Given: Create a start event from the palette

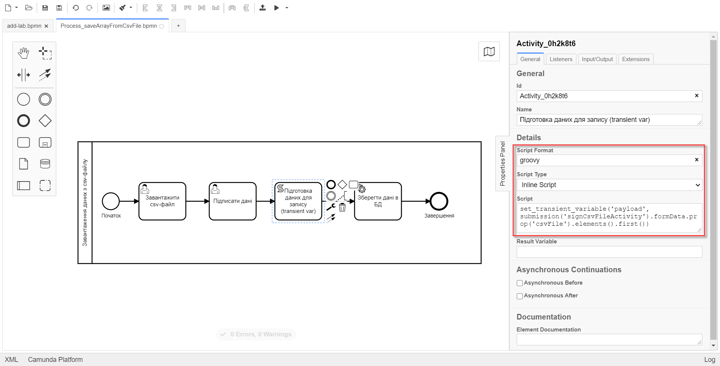Looking at the screenshot, I should coord(24,99).
